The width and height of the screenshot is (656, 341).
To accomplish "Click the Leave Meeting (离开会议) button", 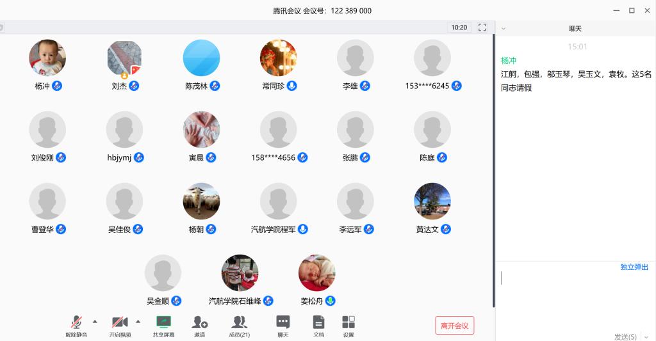I will [454, 326].
